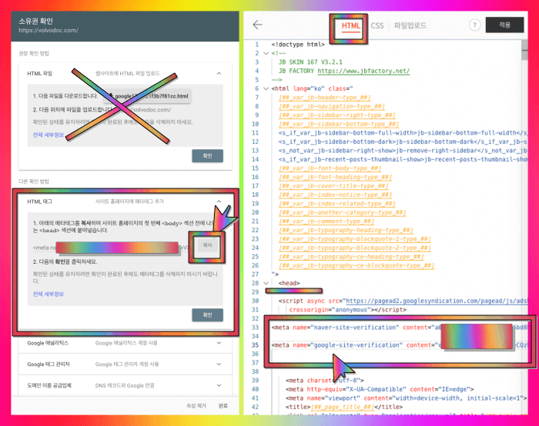Click the crossorigin anonymous line 31
This screenshot has width=539, height=426.
point(347,310)
